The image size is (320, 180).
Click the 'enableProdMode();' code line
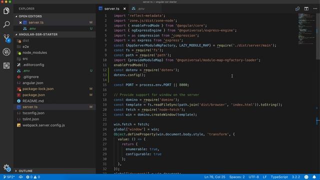130,65
